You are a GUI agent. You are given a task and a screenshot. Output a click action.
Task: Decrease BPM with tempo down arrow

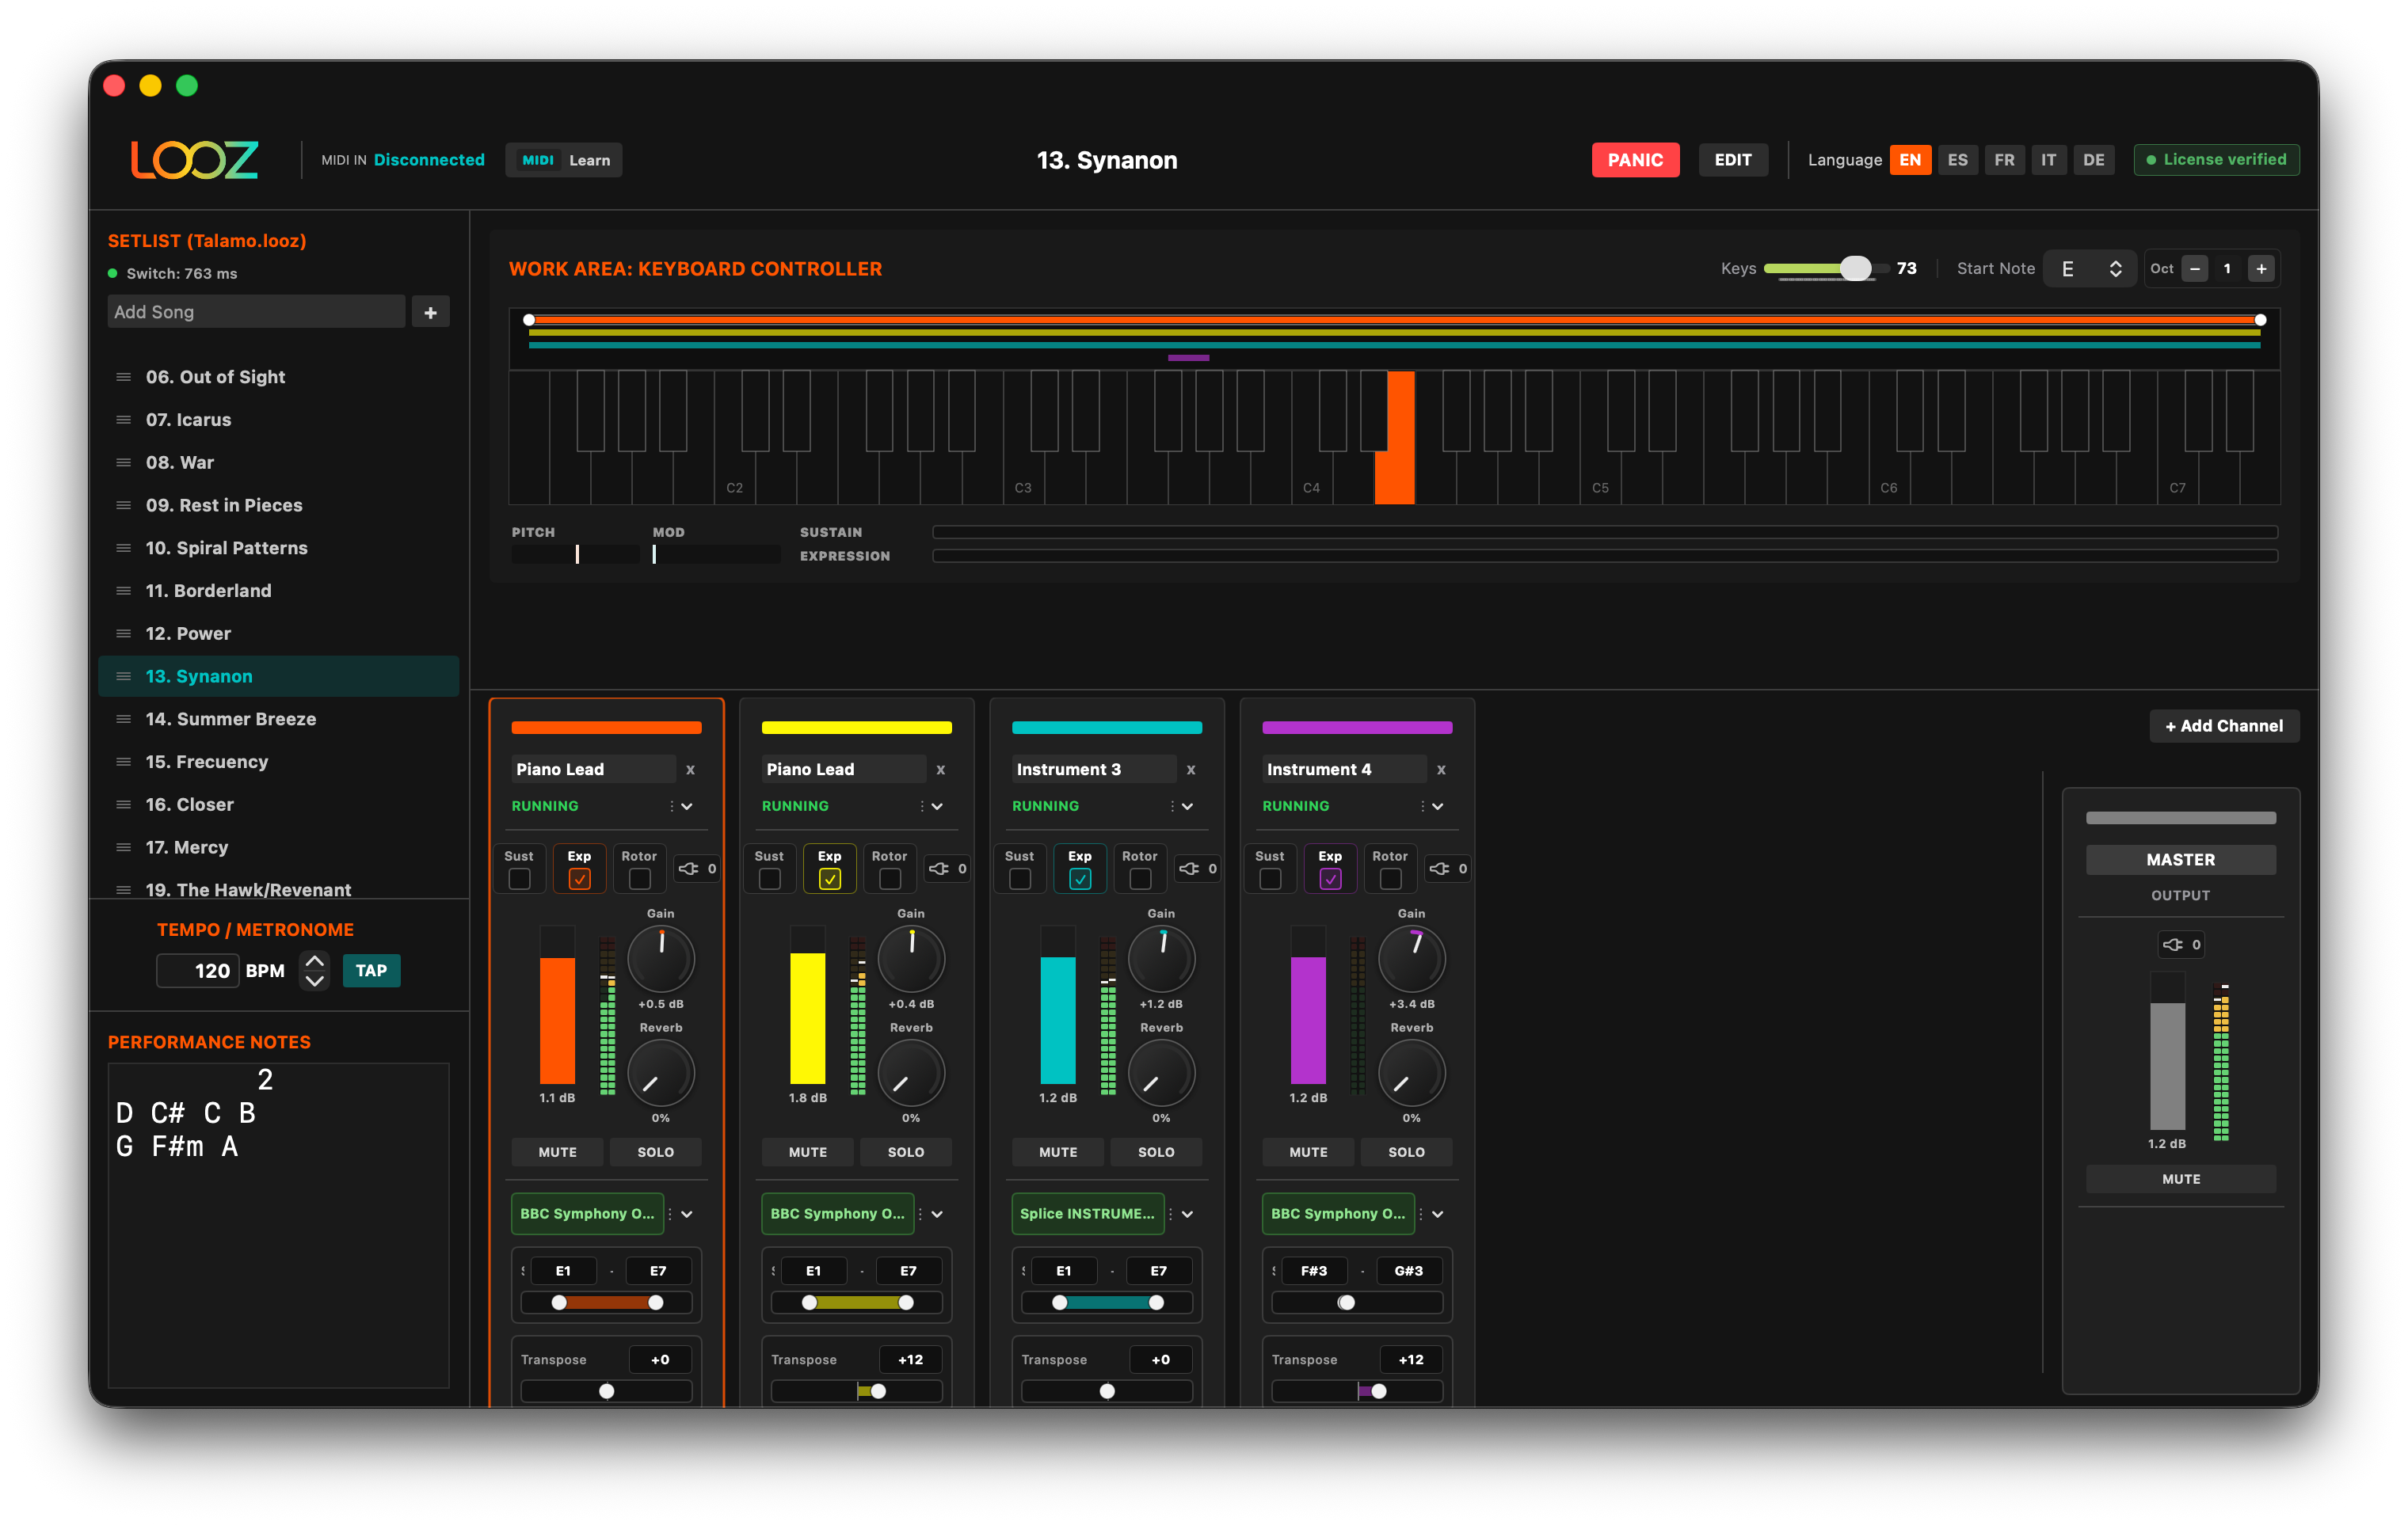click(x=314, y=981)
